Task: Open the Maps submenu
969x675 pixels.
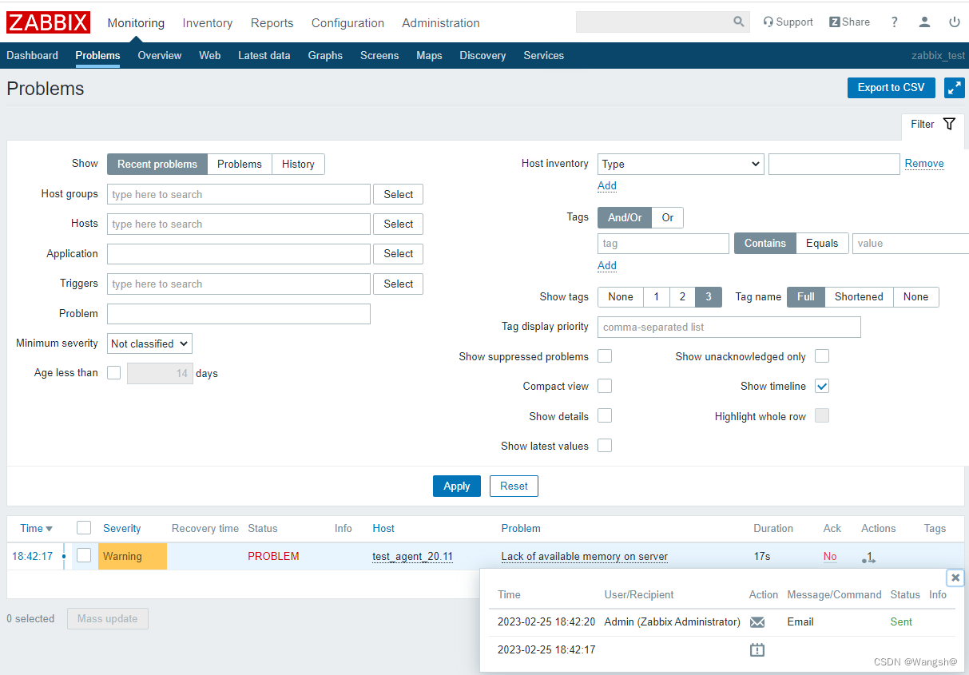Action: point(429,55)
